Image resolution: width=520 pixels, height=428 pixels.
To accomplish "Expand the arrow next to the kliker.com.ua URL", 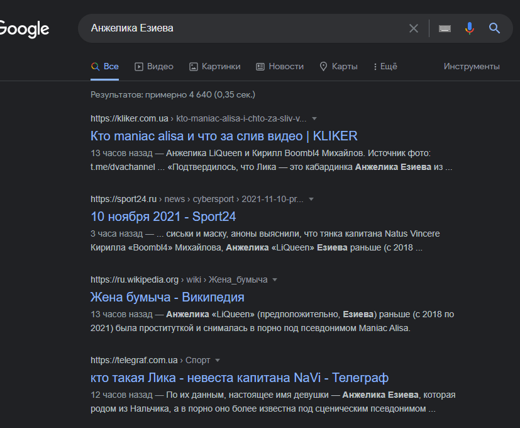I will click(314, 118).
